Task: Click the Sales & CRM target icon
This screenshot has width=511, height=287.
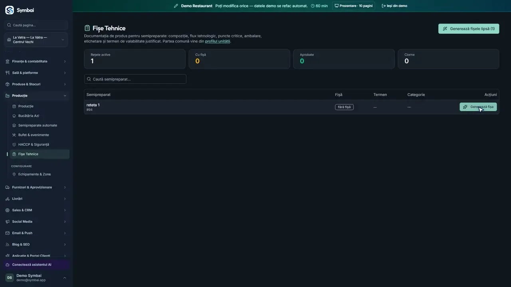Action: [8, 210]
